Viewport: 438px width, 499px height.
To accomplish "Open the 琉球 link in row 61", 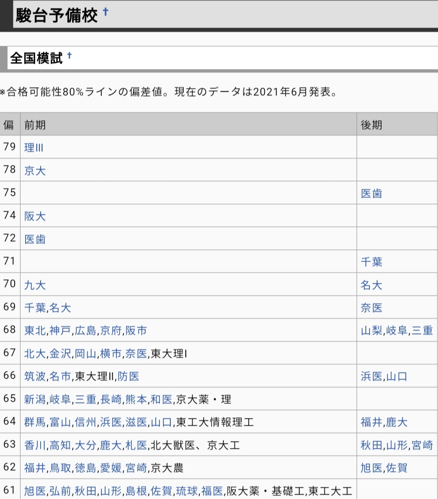I will [187, 491].
